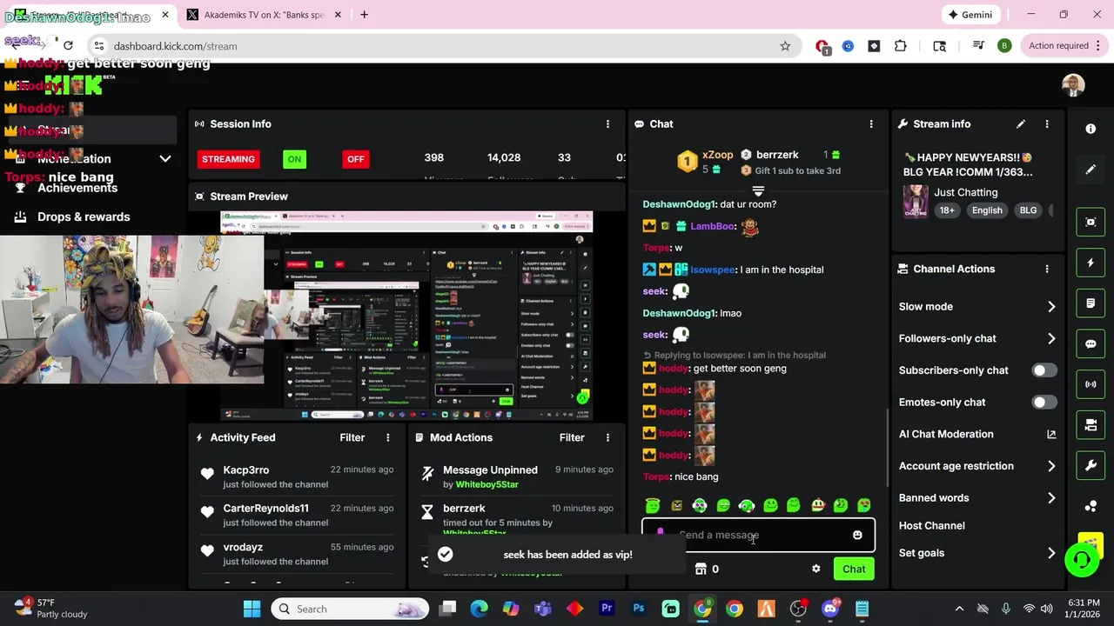
Task: Open Chrome three-dot menu
Action: tap(1098, 46)
